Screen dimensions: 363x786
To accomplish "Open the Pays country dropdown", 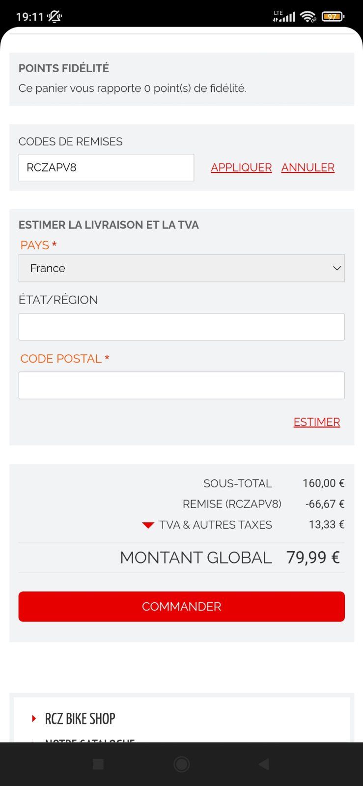I will point(181,268).
